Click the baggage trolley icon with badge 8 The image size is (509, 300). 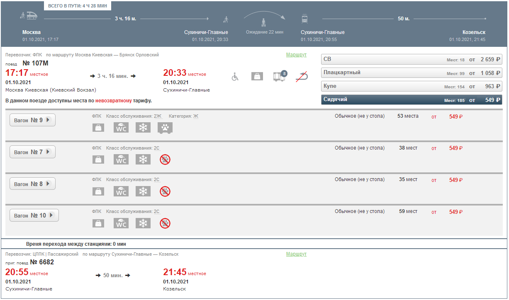click(280, 76)
